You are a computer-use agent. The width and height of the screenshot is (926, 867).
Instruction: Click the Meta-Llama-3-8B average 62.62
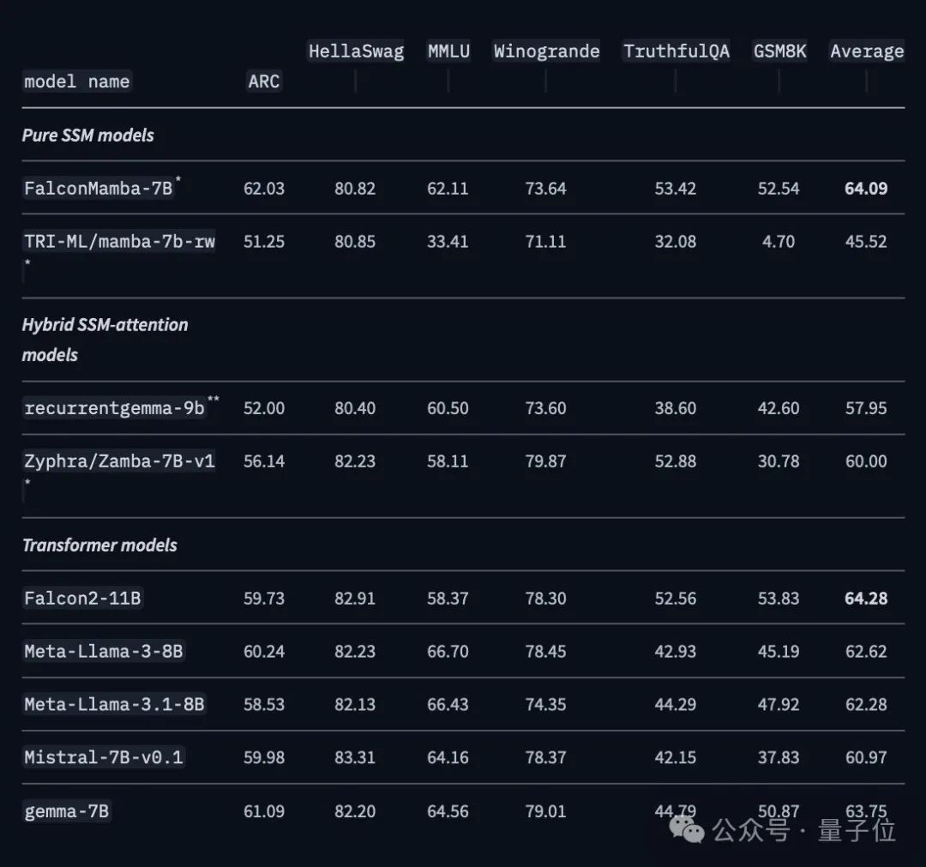[x=866, y=652]
